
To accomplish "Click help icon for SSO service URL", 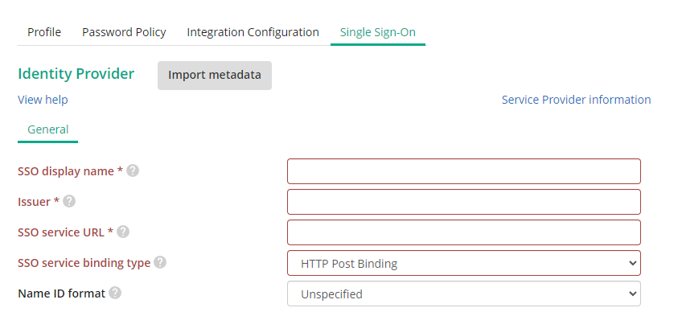I will tap(123, 232).
